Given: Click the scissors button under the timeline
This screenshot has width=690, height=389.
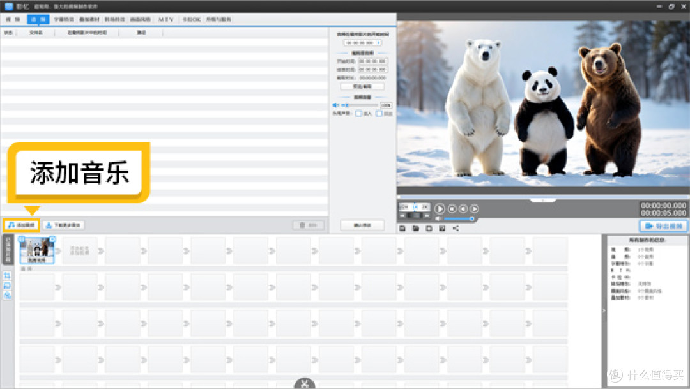Looking at the screenshot, I should [x=305, y=383].
